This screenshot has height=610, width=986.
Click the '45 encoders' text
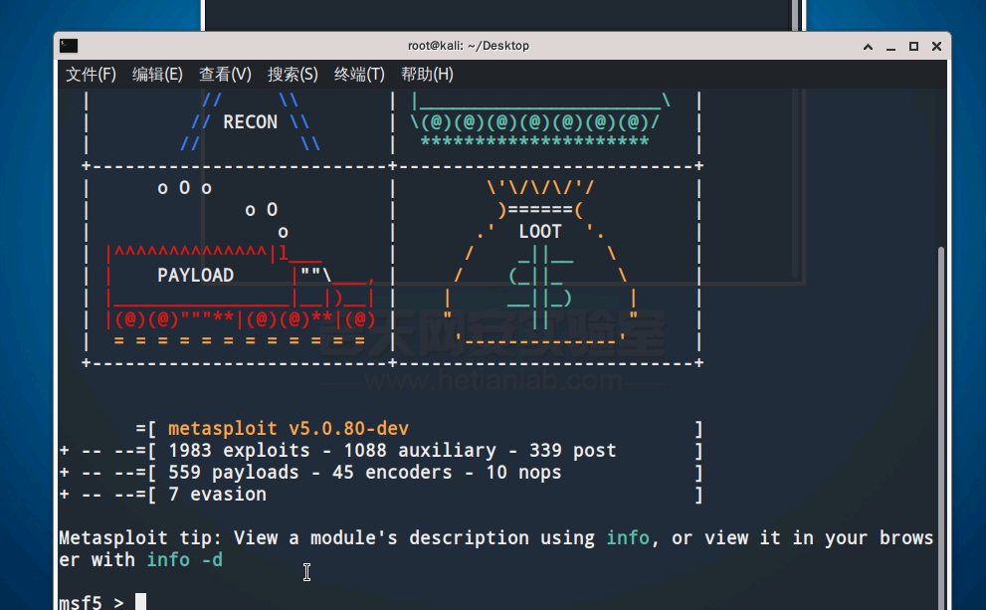pos(392,473)
